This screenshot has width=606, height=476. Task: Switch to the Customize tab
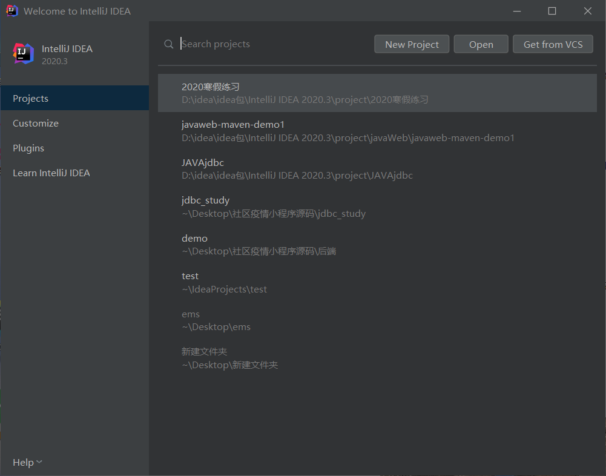coord(74,123)
